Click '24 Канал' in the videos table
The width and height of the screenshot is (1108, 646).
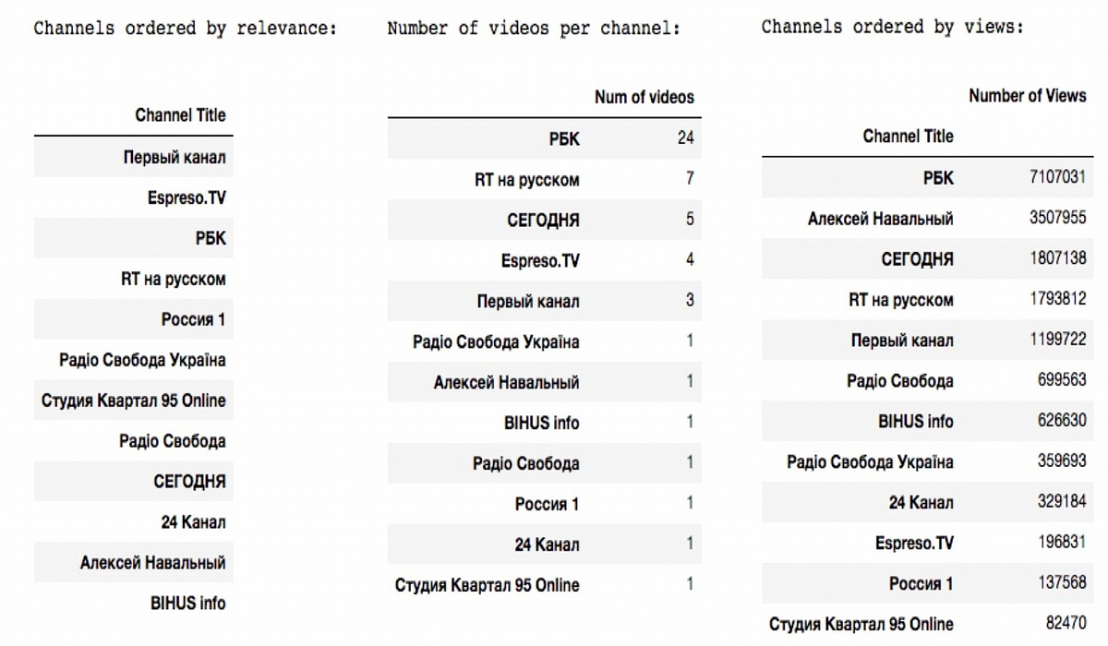click(x=547, y=544)
